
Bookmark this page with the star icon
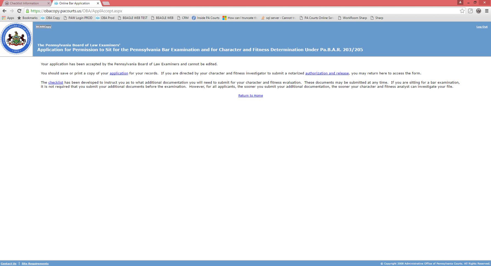point(462,11)
